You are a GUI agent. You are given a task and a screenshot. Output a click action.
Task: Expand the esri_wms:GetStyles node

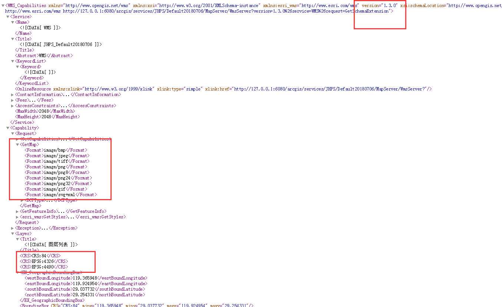pos(17,217)
